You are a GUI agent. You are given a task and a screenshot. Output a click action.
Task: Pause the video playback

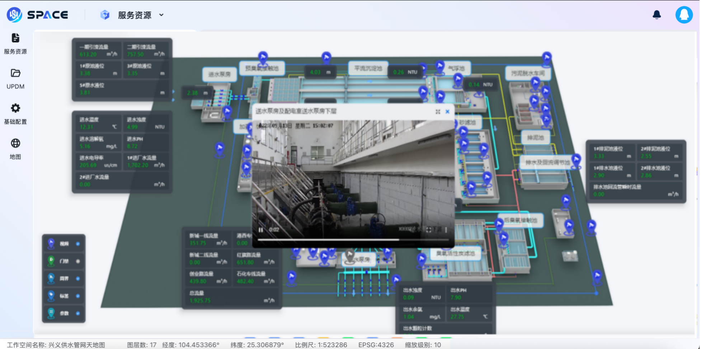click(x=261, y=230)
